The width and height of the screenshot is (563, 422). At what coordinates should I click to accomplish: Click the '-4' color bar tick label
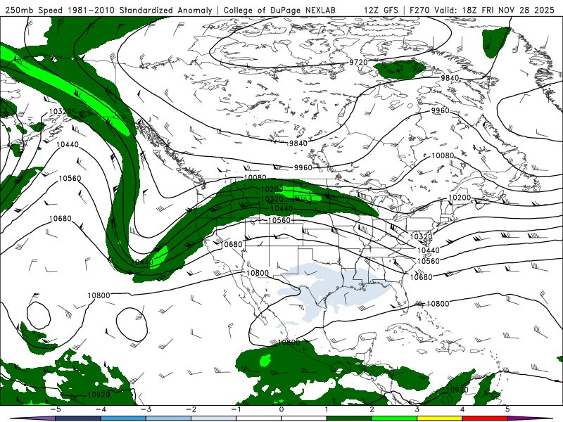(101, 409)
